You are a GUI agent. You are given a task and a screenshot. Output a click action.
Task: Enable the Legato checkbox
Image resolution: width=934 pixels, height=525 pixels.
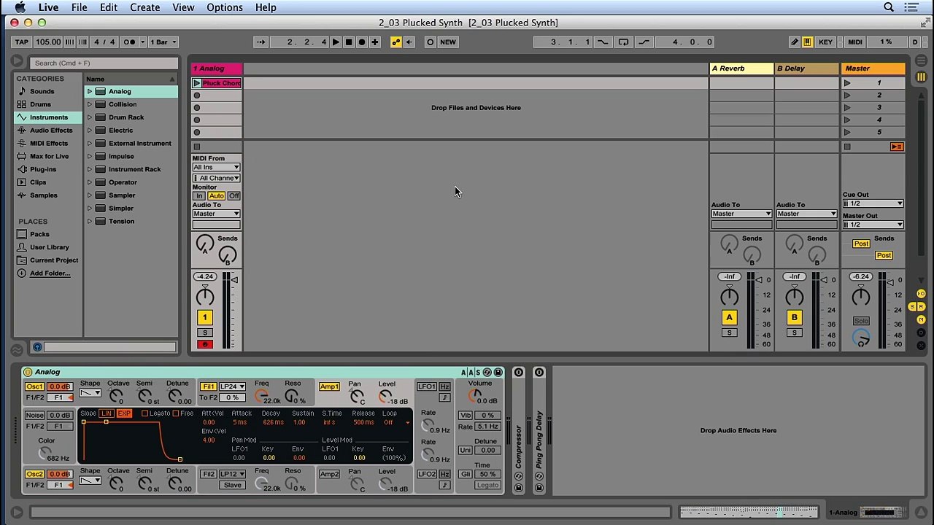point(144,413)
